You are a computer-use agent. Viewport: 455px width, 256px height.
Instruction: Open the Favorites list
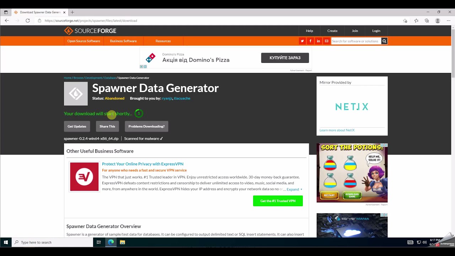[416, 21]
